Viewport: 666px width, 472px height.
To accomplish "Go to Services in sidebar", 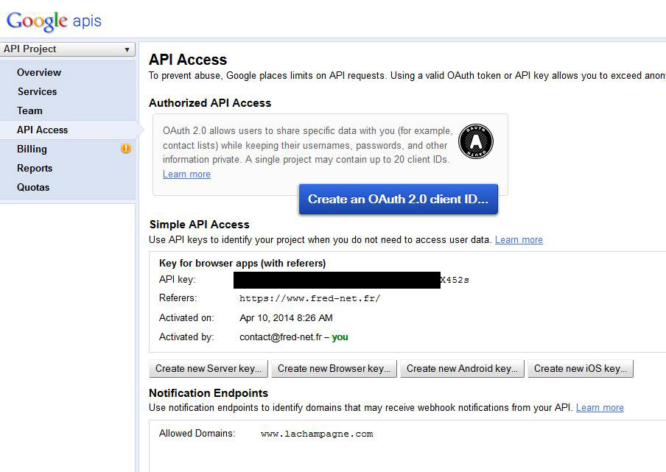I will coord(37,91).
